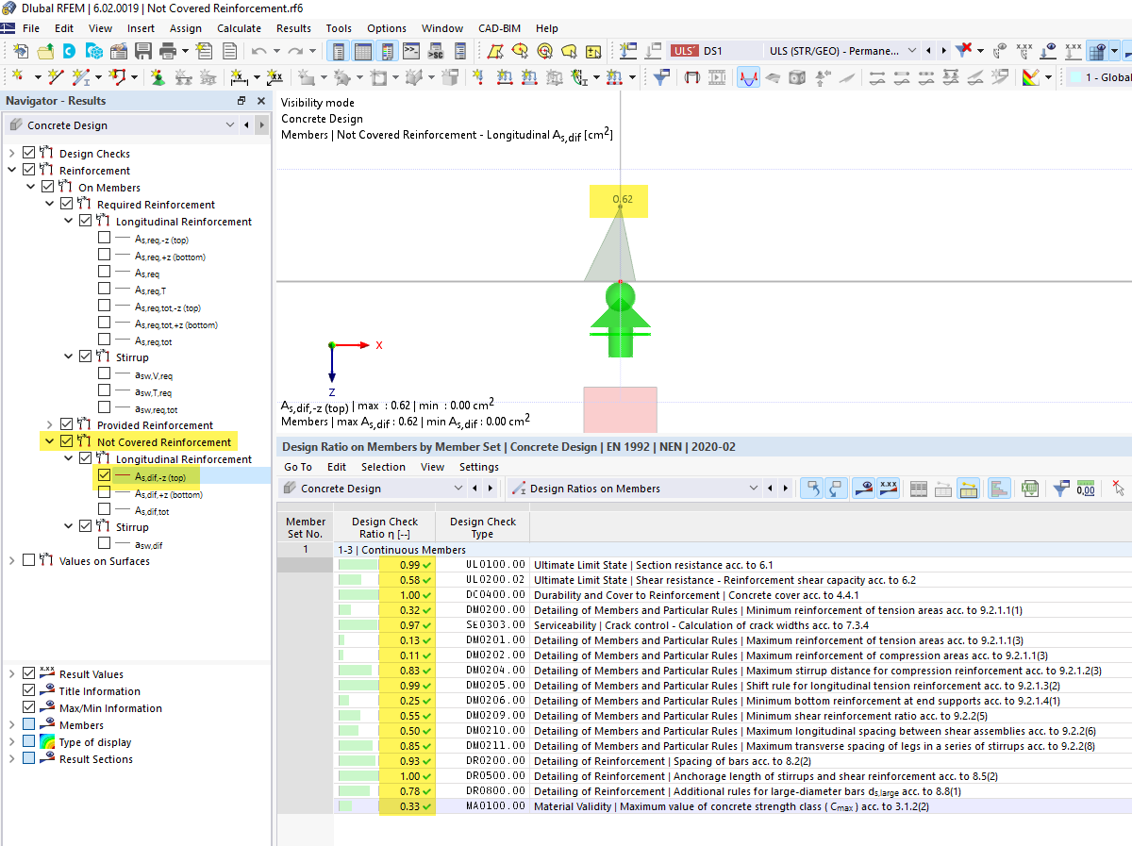1132x846 pixels.
Task: Expand the Provided Reinforcement node
Action: click(50, 424)
